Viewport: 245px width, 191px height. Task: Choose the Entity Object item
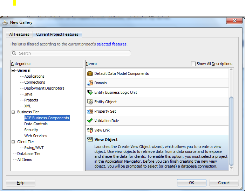(157, 102)
